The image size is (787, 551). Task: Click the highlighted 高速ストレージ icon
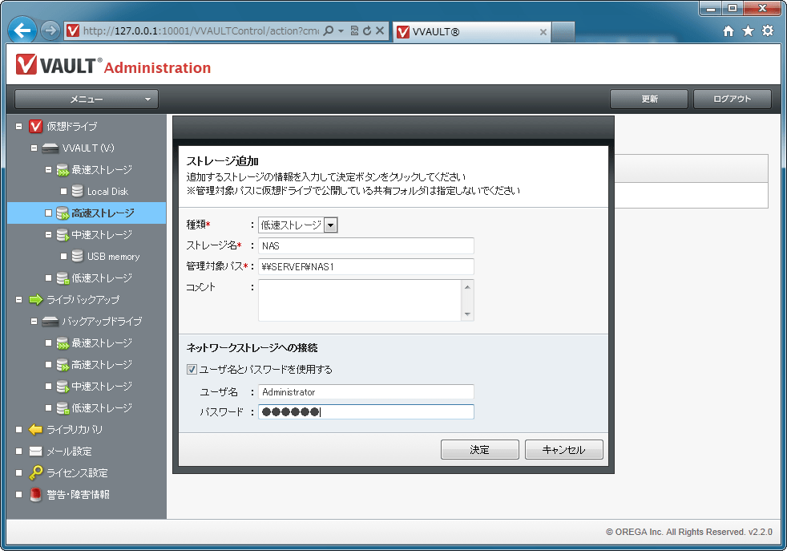[63, 213]
